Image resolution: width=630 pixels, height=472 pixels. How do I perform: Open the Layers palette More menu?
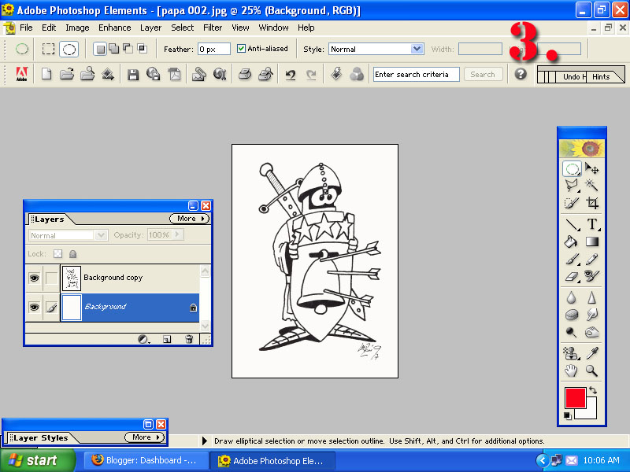[189, 219]
